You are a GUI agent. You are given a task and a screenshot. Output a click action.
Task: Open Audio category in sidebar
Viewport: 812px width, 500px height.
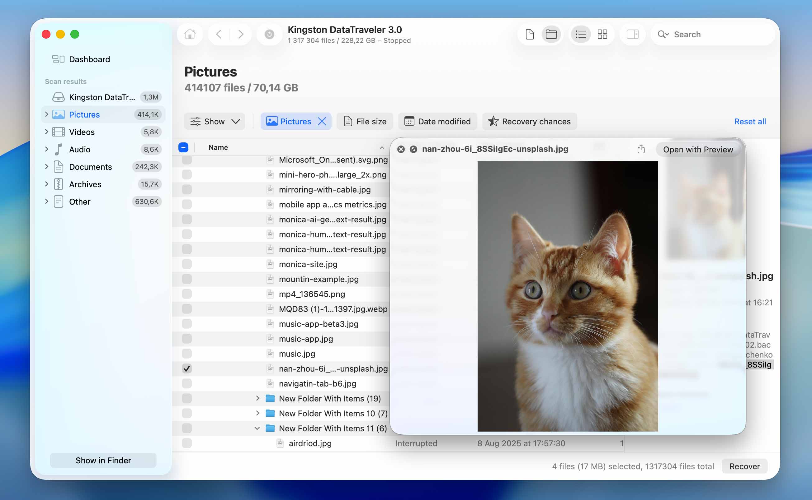click(x=103, y=149)
